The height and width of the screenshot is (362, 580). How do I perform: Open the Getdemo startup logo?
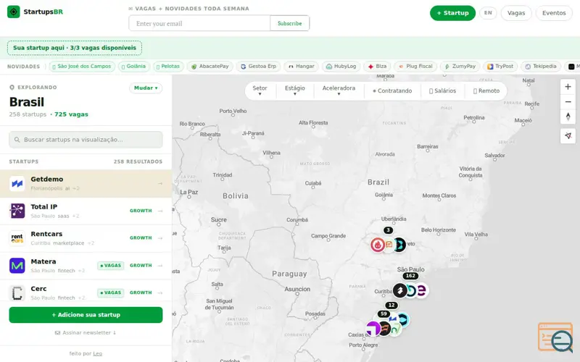pos(17,184)
